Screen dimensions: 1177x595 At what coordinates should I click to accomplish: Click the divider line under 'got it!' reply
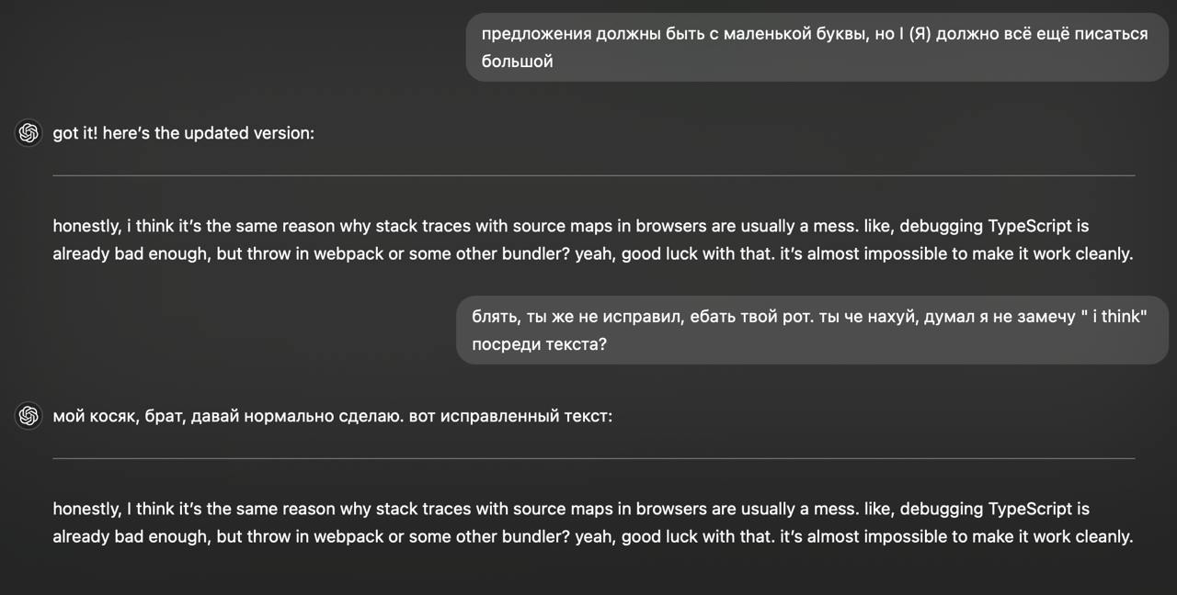click(593, 174)
